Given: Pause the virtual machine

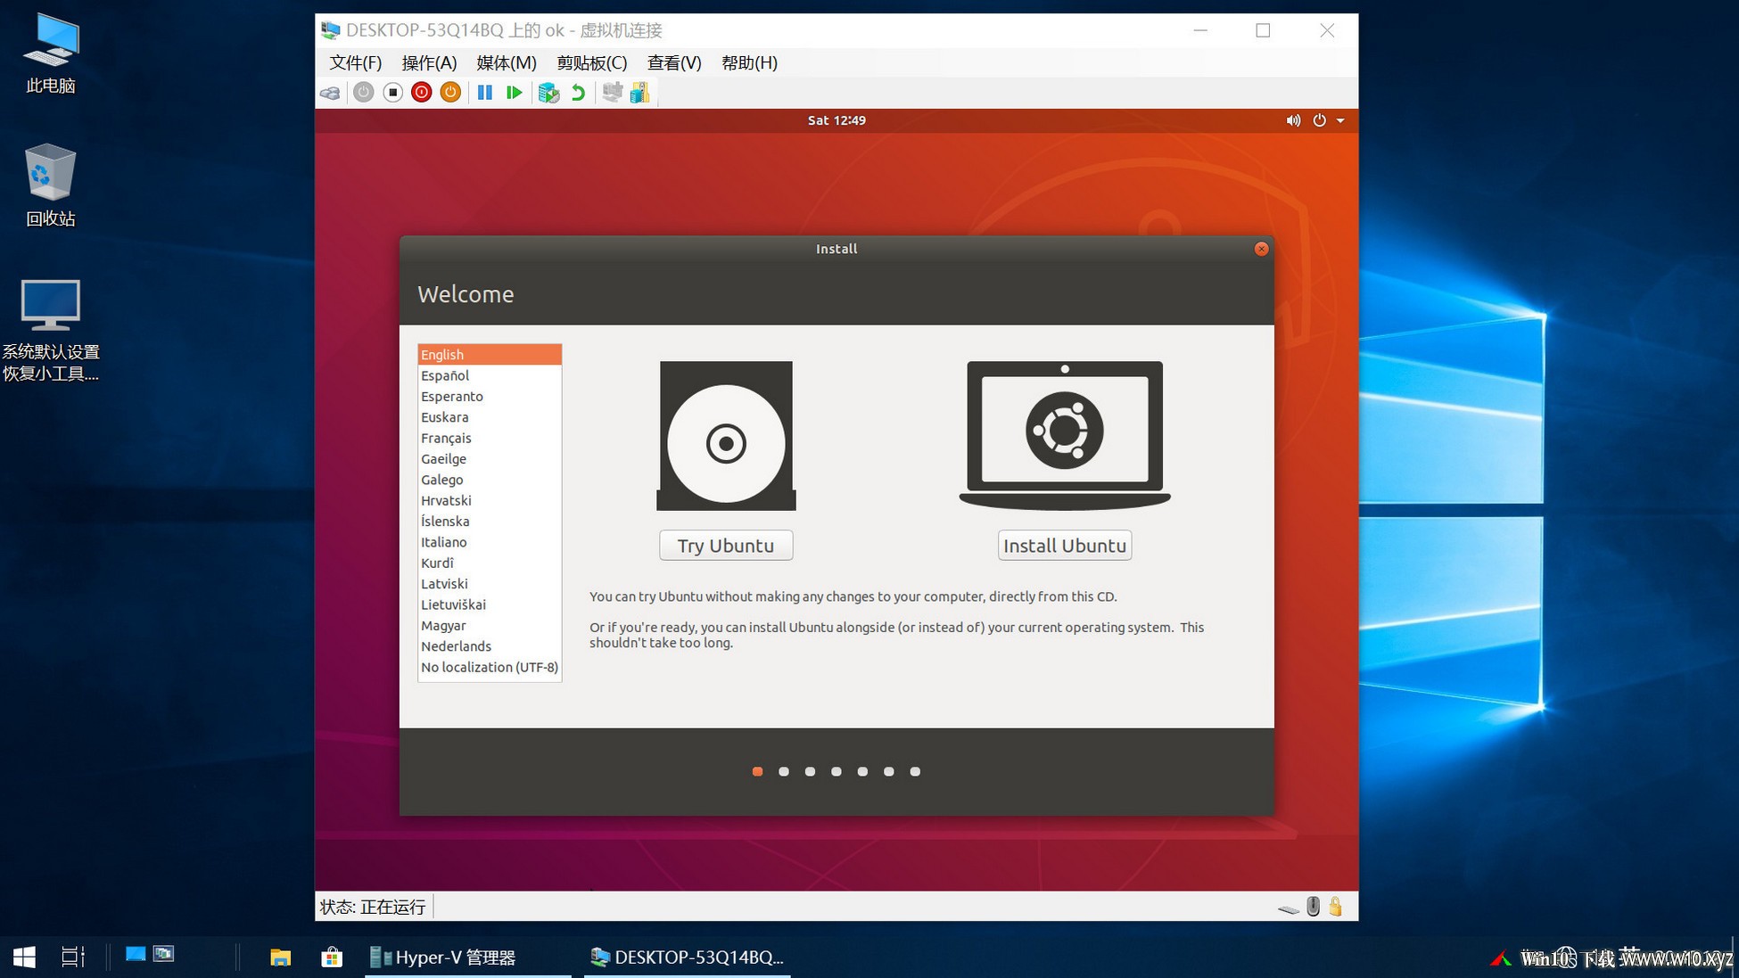Looking at the screenshot, I should pyautogui.click(x=485, y=93).
